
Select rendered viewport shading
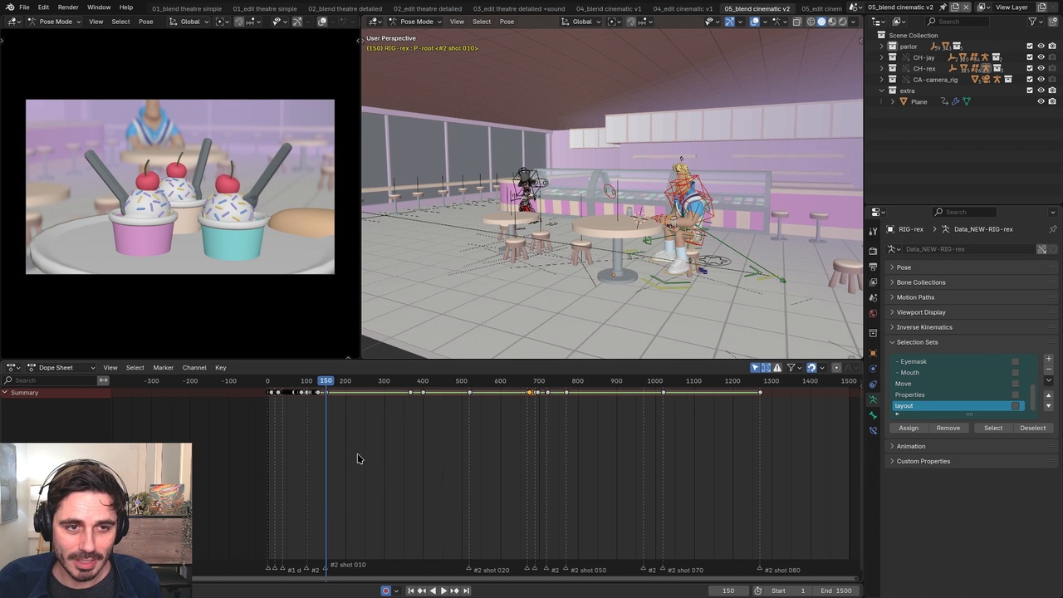click(842, 22)
